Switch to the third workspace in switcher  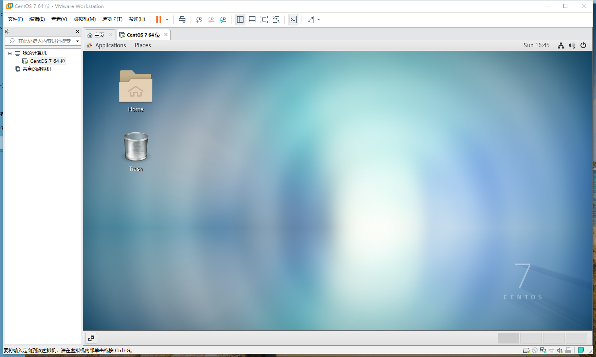click(x=554, y=338)
